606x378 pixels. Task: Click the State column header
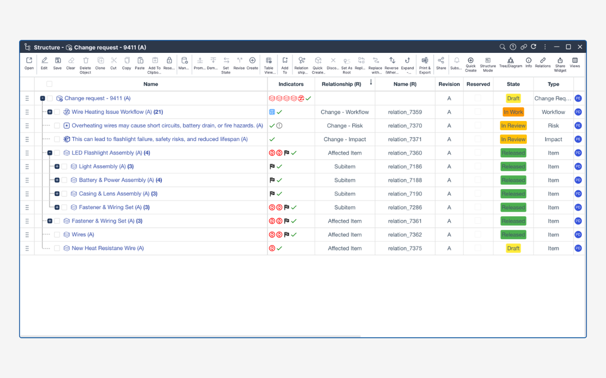513,84
